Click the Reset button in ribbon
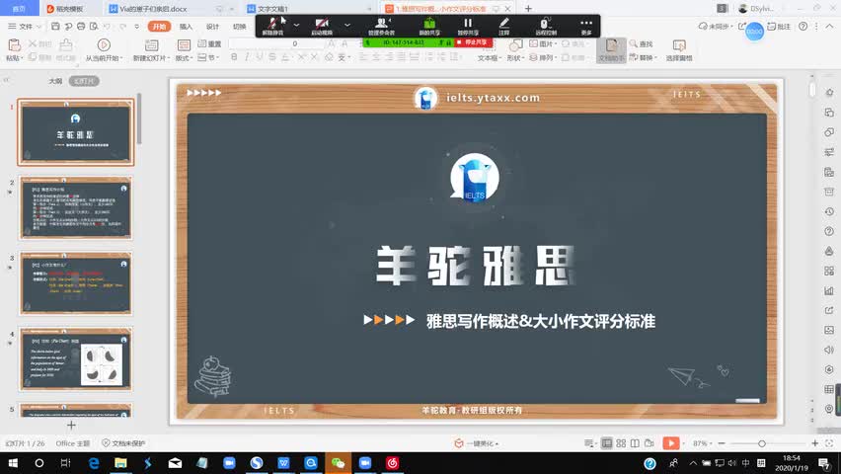The height and width of the screenshot is (474, 841). tap(209, 43)
